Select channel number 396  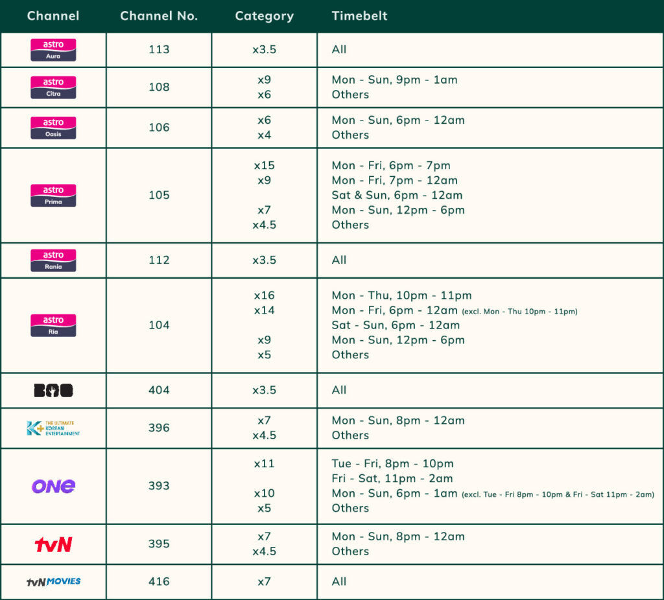[159, 428]
